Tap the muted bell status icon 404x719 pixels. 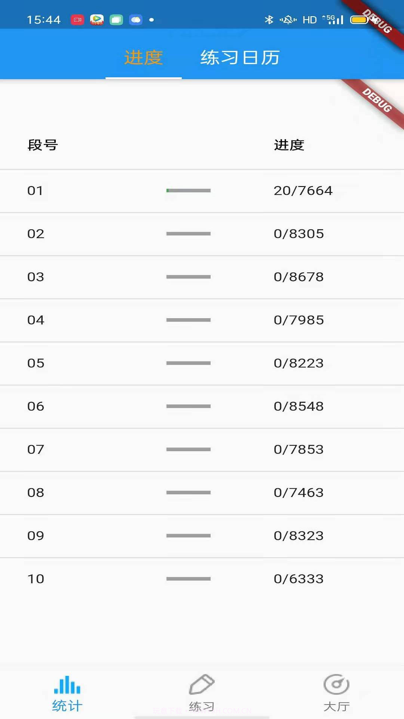click(288, 19)
